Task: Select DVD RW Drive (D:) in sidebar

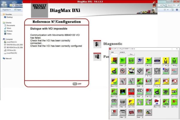Action: tap(13, 45)
